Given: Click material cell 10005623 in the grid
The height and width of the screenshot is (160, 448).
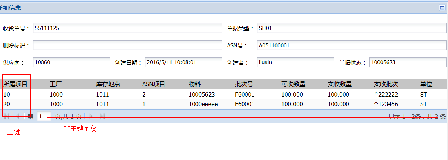Looking at the screenshot, I should [x=202, y=94].
